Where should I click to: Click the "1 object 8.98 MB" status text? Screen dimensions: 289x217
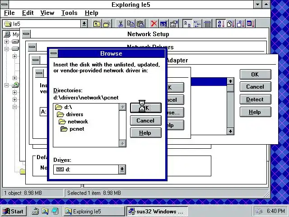tap(23, 193)
